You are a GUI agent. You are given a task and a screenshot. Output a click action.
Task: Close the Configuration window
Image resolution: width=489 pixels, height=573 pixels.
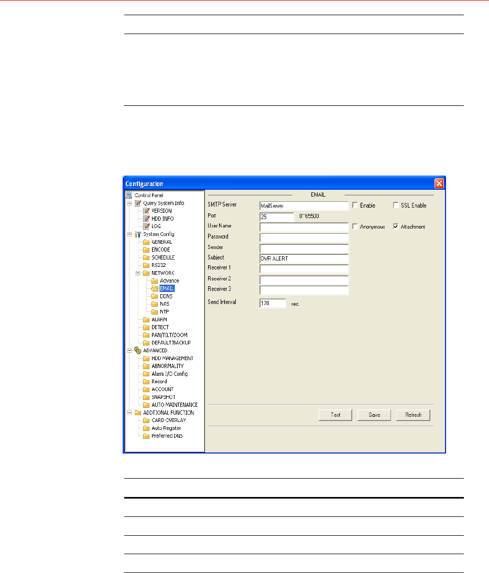point(439,183)
